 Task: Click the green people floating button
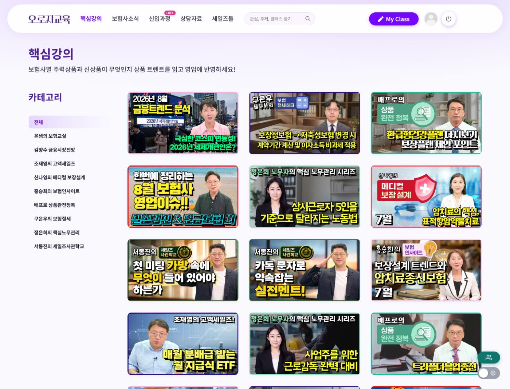[489, 357]
